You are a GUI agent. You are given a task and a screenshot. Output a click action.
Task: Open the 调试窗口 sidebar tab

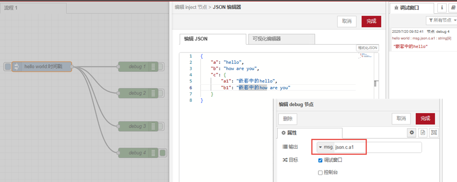412,8
